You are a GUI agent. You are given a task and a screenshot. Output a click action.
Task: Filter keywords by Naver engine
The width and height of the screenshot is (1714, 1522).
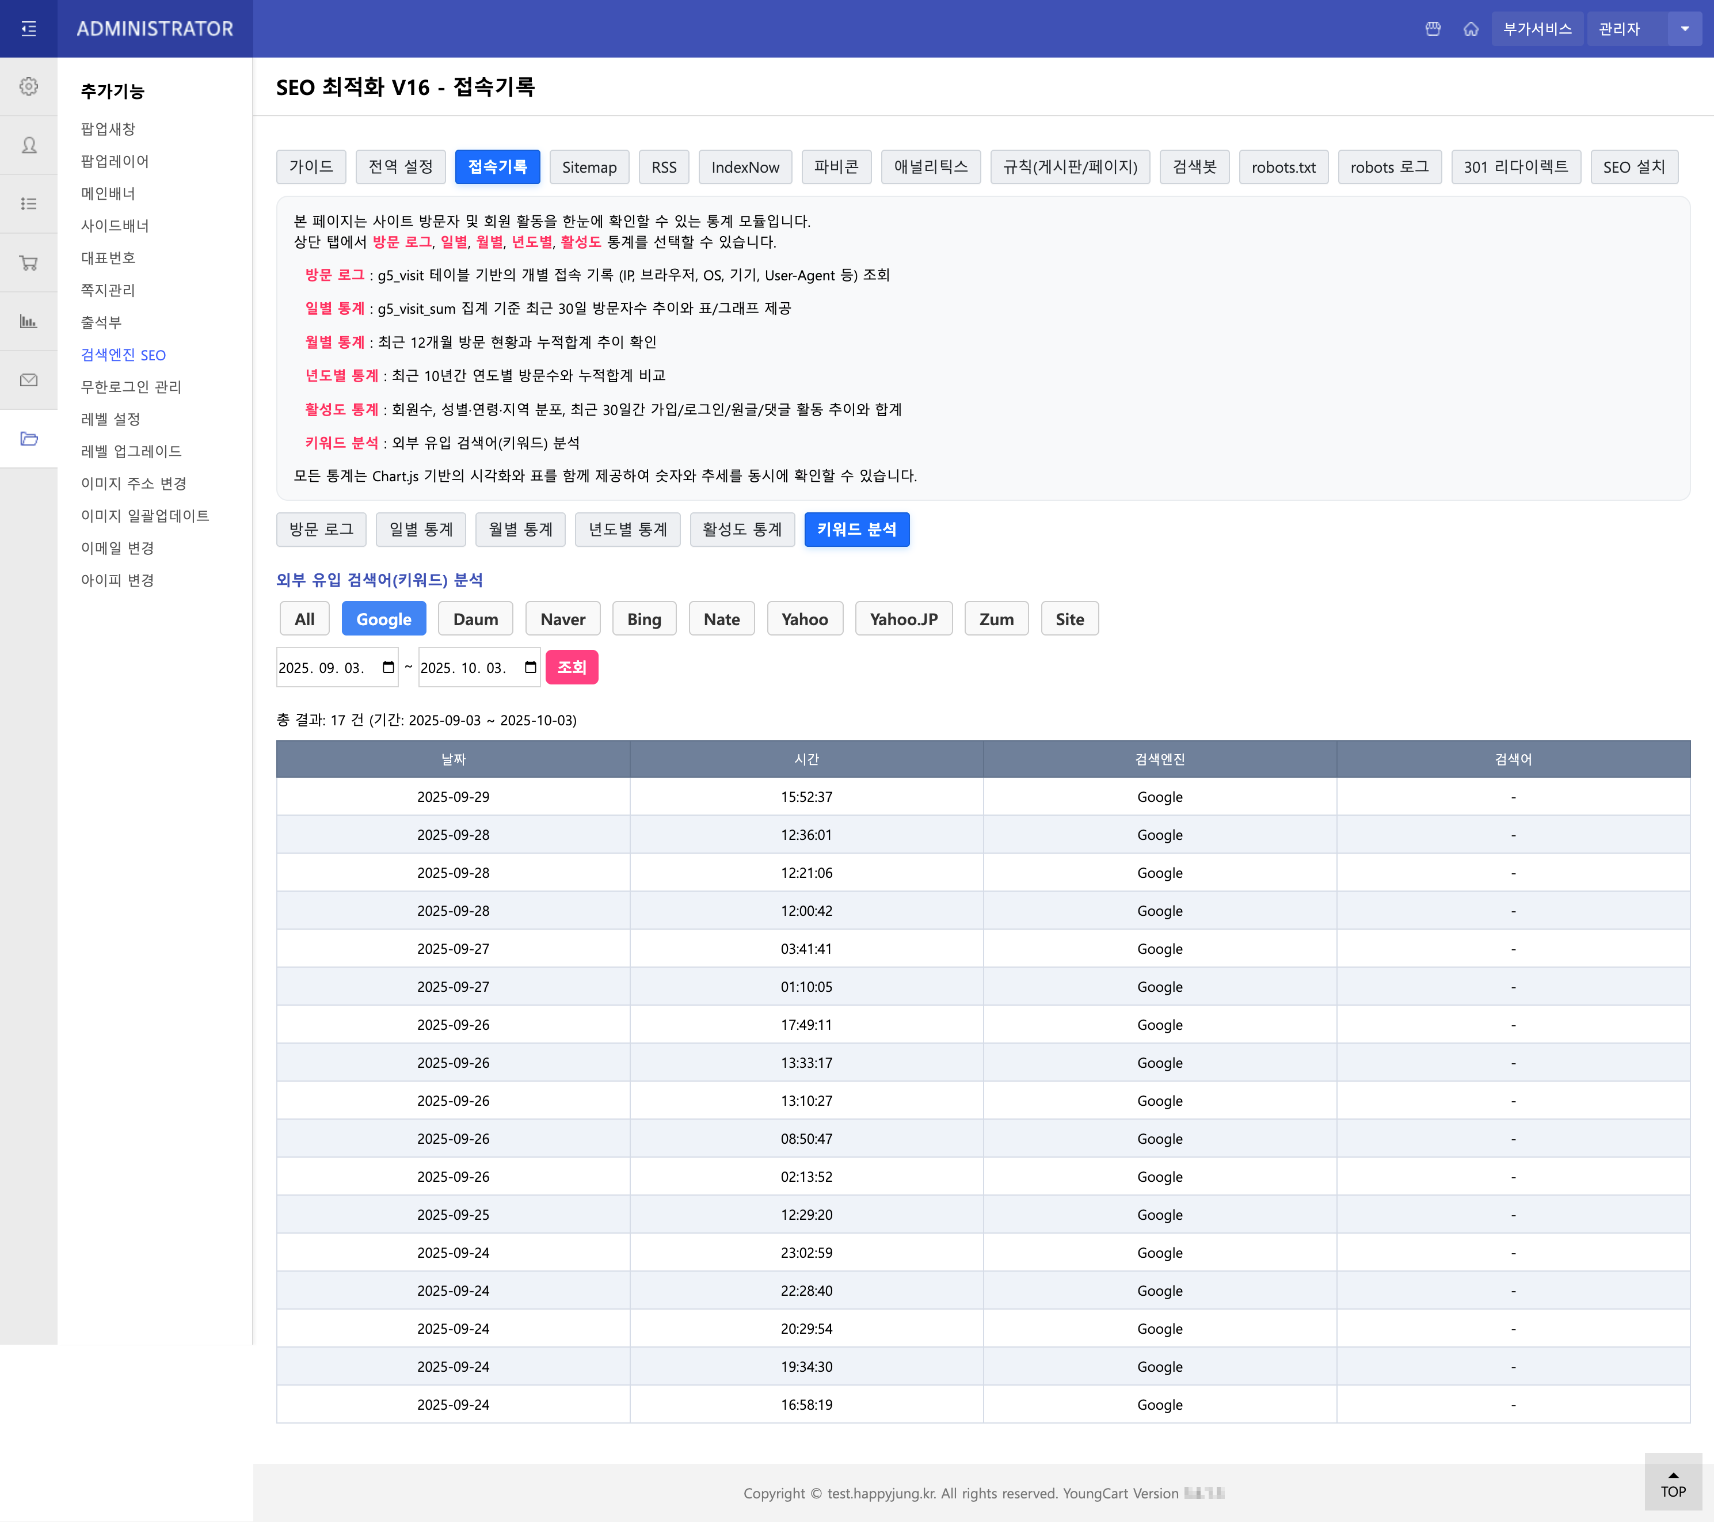pos(562,619)
